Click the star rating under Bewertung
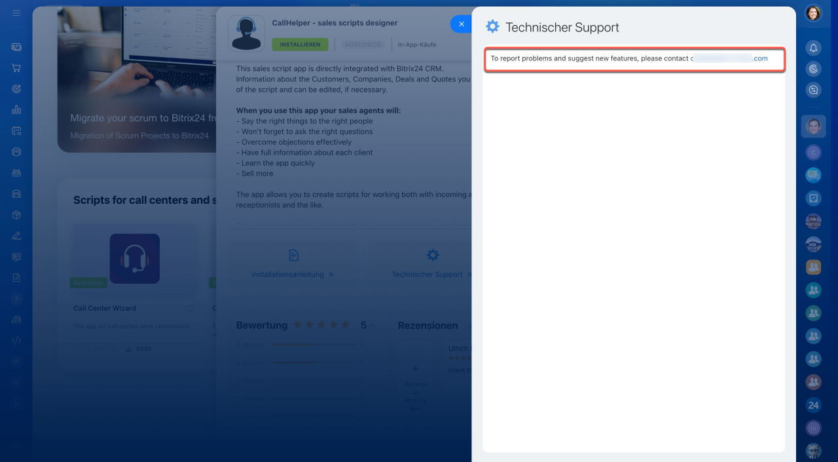The image size is (838, 462). click(x=321, y=325)
